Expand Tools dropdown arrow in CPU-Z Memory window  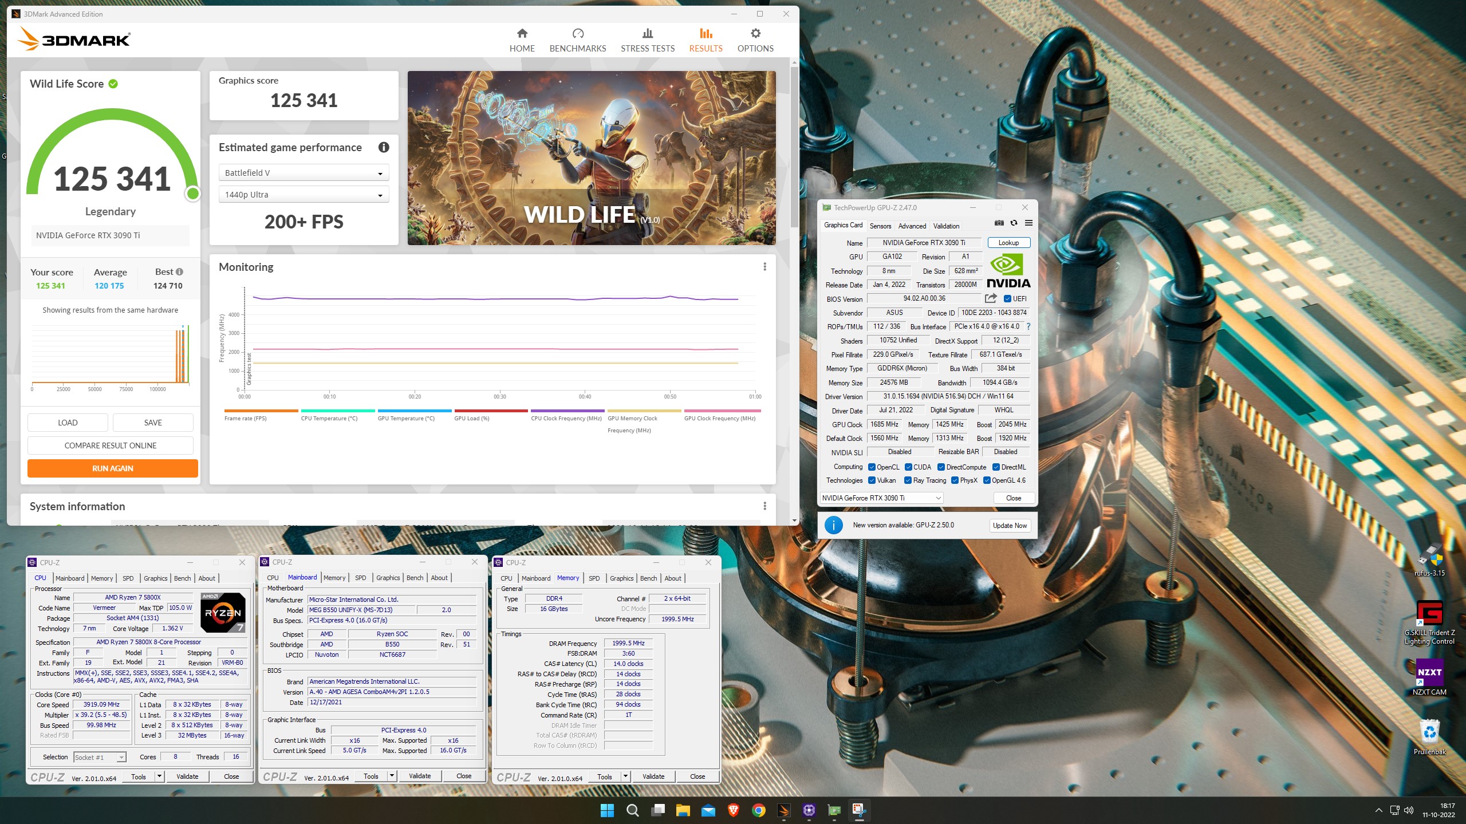pyautogui.click(x=626, y=776)
